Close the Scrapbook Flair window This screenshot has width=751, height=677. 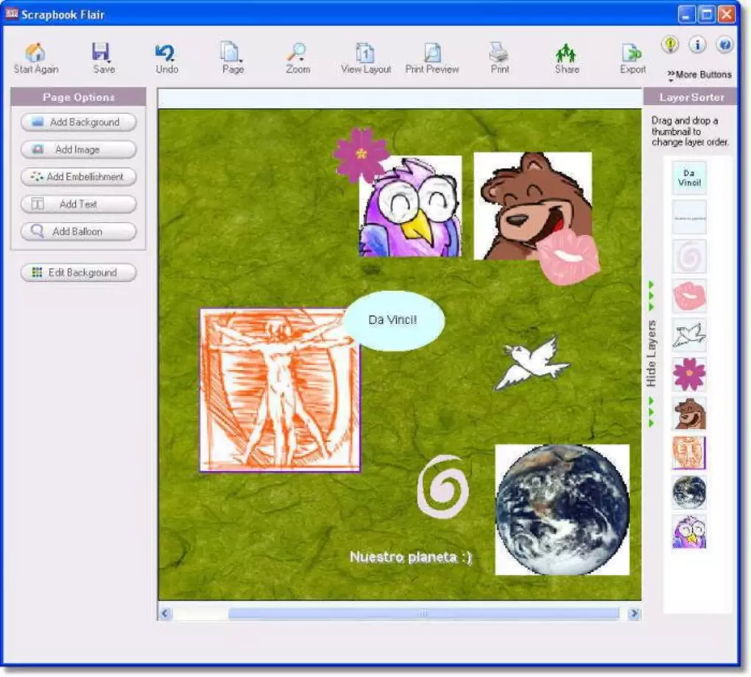click(727, 15)
